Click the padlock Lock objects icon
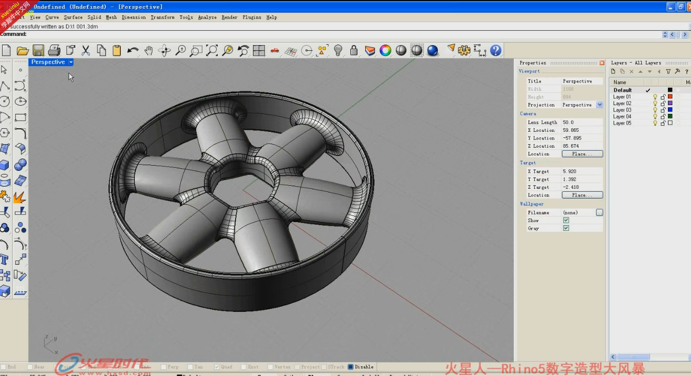The width and height of the screenshot is (691, 376). pos(354,50)
